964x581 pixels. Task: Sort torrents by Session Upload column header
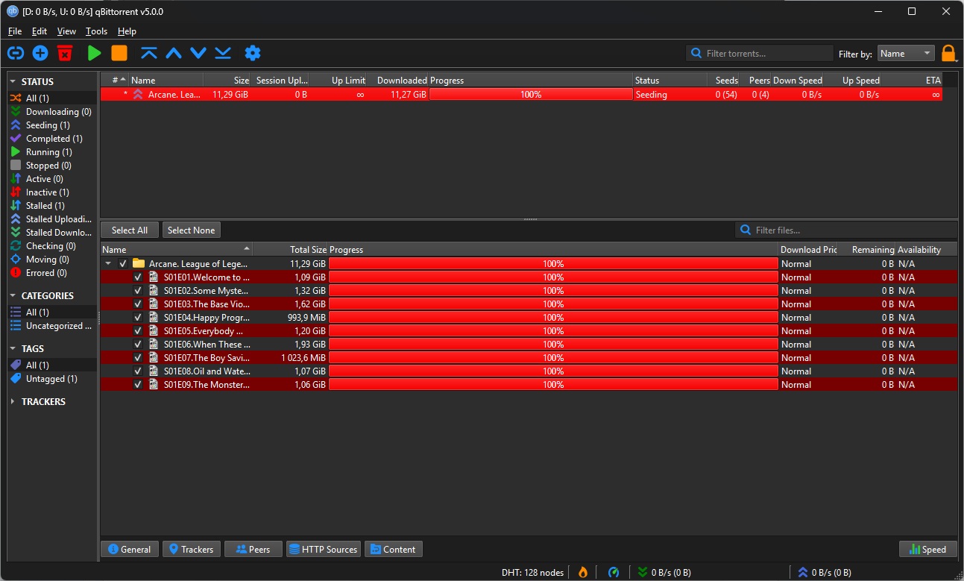[x=281, y=81]
